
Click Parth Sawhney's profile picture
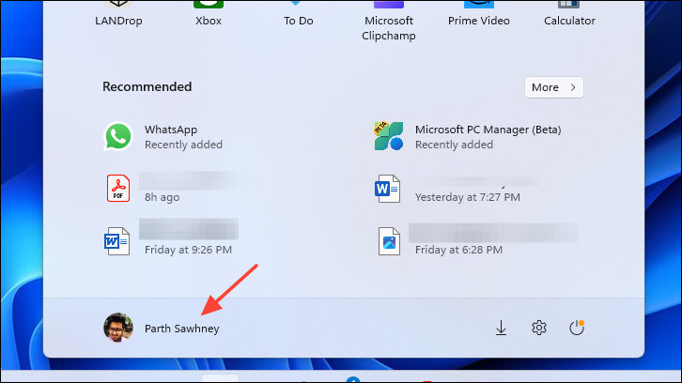(117, 328)
